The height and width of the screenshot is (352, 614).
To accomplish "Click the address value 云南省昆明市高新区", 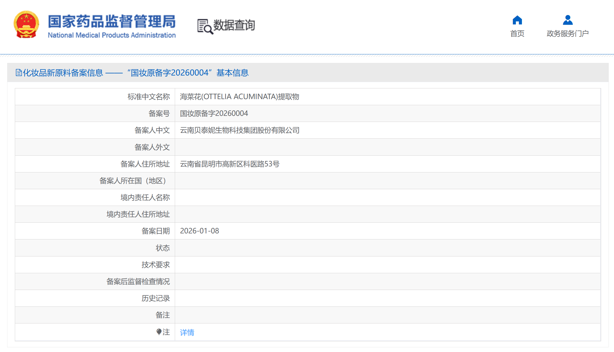I will [229, 164].
